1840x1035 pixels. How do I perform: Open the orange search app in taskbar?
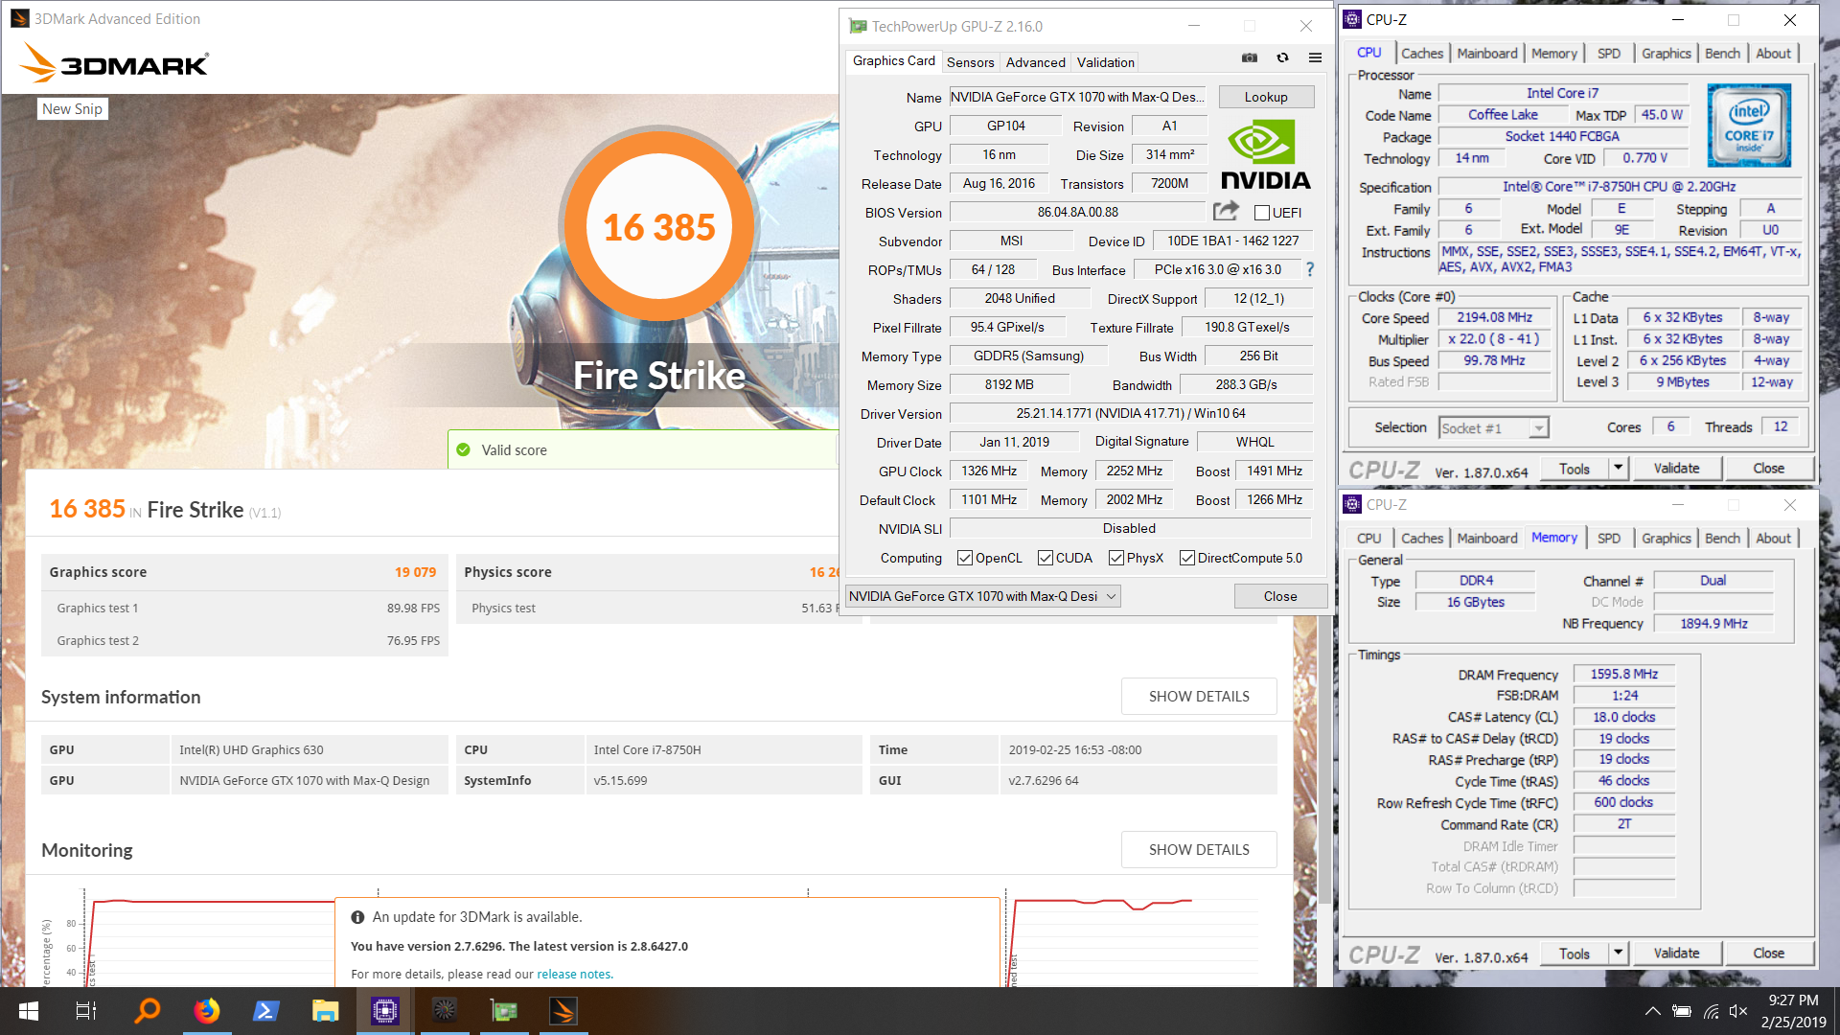(x=147, y=1011)
